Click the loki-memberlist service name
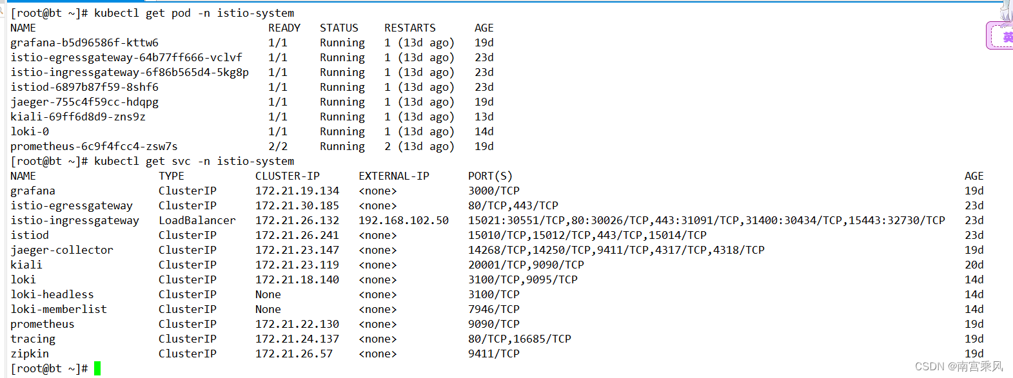Viewport: 1013px width, 378px height. tap(59, 309)
